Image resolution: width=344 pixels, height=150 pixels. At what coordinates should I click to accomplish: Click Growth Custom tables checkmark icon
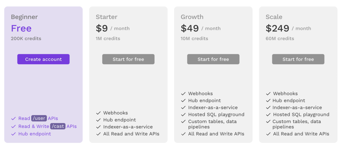pos(183,121)
